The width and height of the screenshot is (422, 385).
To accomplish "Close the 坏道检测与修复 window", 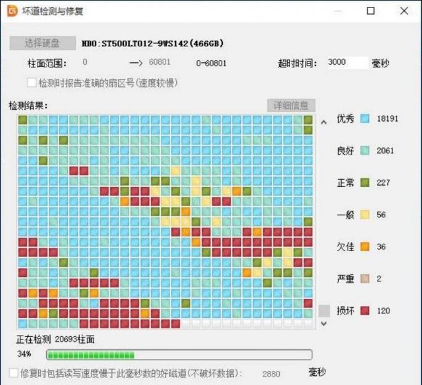I will click(x=404, y=11).
